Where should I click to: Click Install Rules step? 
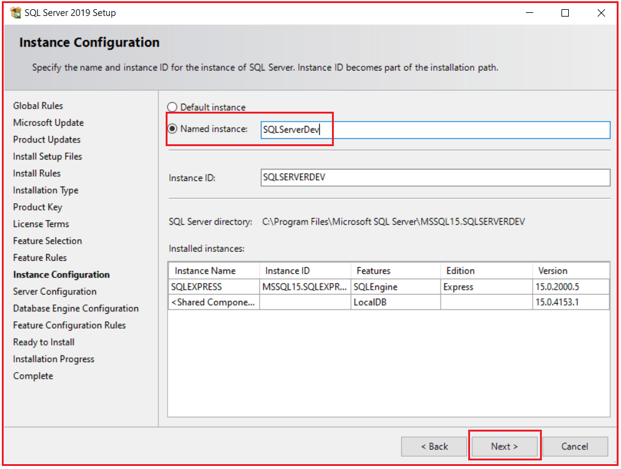coord(37,173)
